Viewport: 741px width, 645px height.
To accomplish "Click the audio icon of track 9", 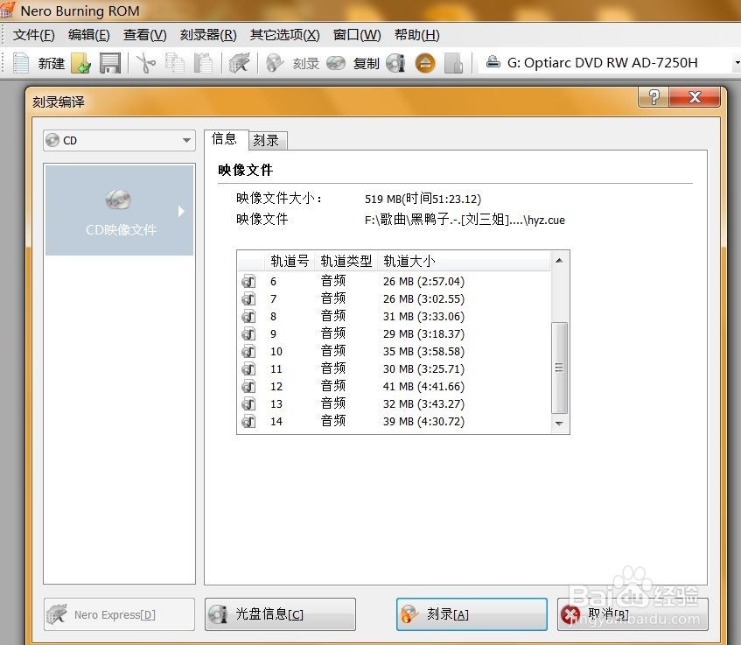I will coord(248,333).
